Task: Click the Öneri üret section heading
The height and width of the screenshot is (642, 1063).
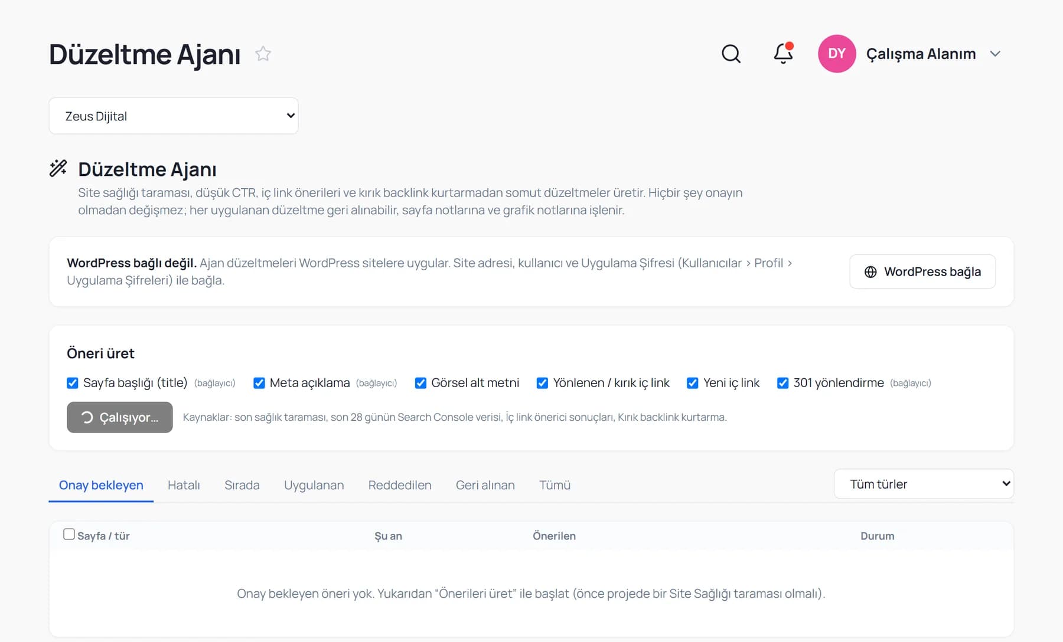Action: point(100,353)
